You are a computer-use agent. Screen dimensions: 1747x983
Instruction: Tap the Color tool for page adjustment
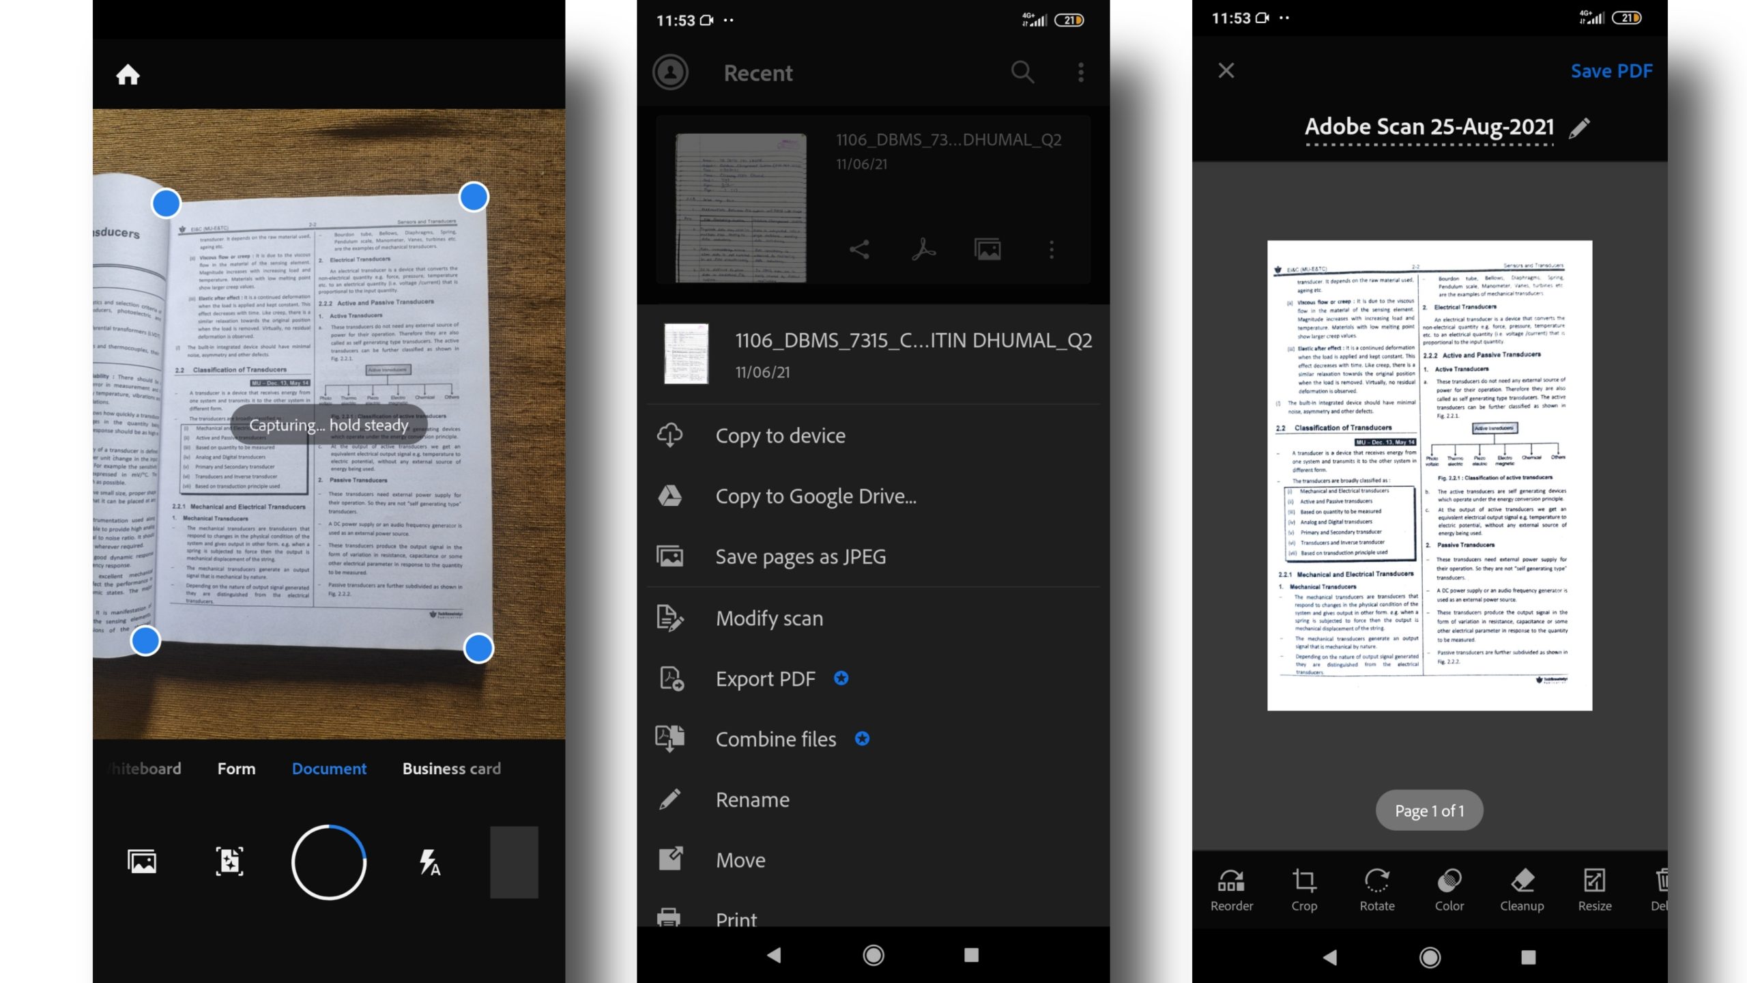tap(1448, 888)
